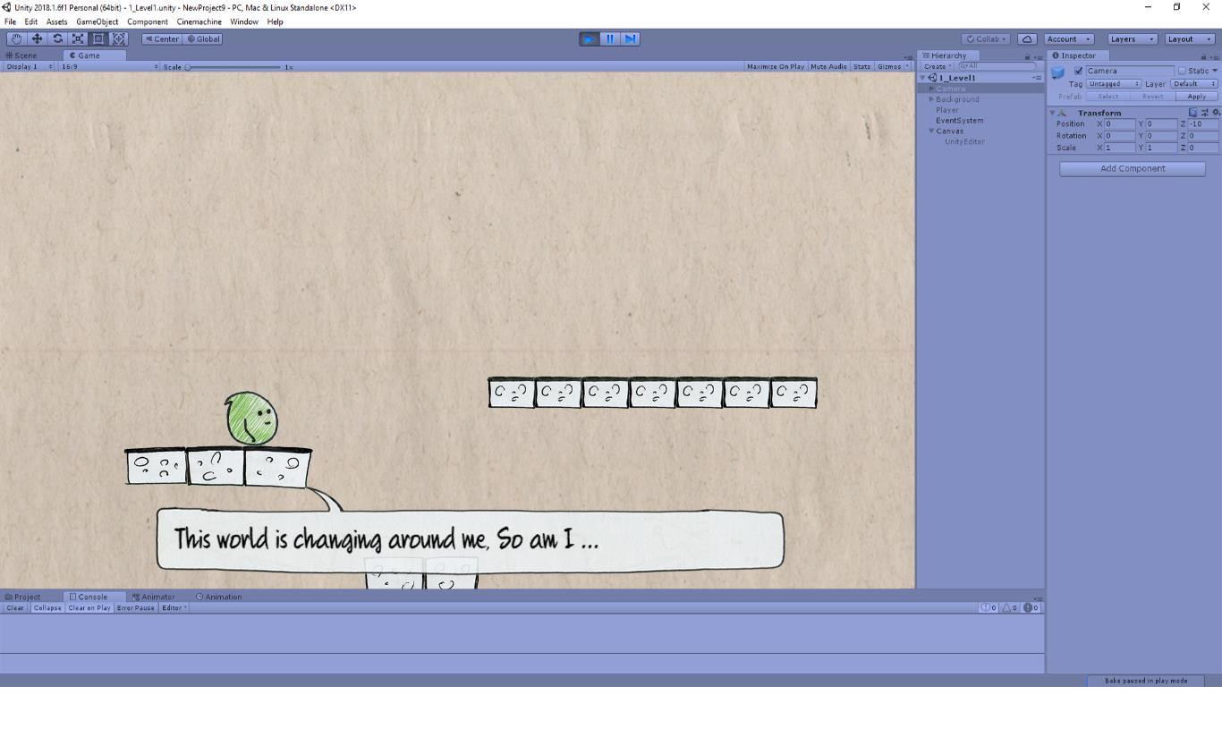Adjust the Game view Scale slider
The width and height of the screenshot is (1222, 754).
pos(233,67)
